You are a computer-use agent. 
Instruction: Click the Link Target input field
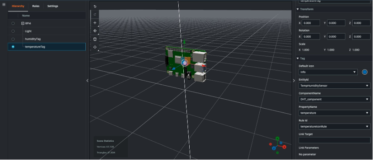(334, 140)
